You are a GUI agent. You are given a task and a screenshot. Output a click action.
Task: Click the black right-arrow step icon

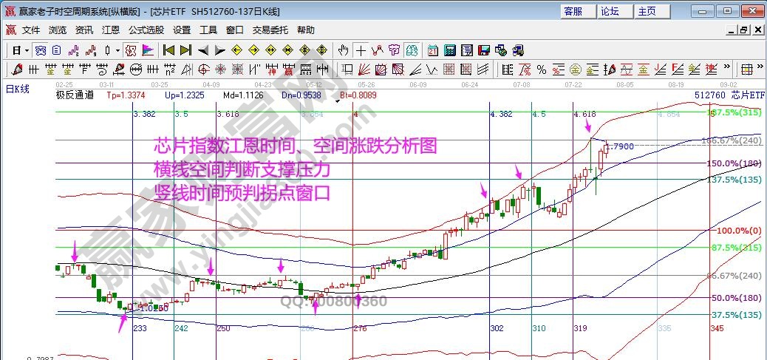point(220,50)
